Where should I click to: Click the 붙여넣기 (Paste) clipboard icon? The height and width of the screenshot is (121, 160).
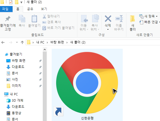point(34,19)
